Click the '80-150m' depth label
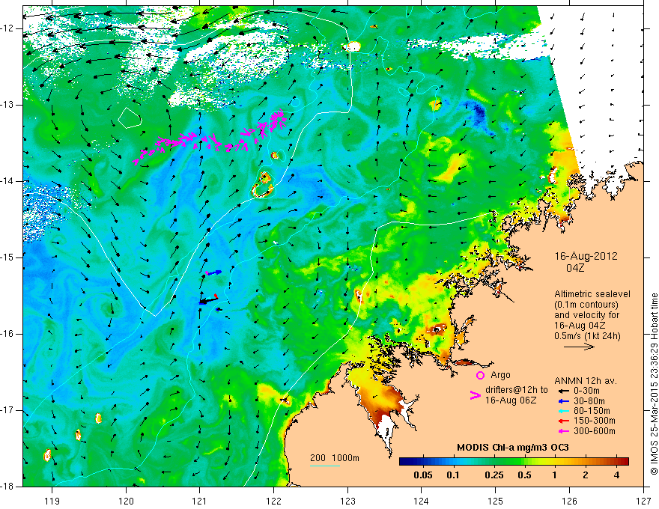Viewport: 659px width, 509px height. tap(592, 411)
